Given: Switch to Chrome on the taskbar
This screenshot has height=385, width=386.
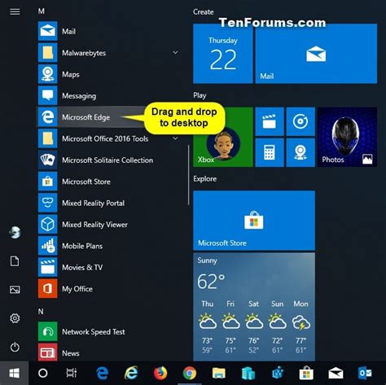Looking at the screenshot, I should pyautogui.click(x=190, y=373).
